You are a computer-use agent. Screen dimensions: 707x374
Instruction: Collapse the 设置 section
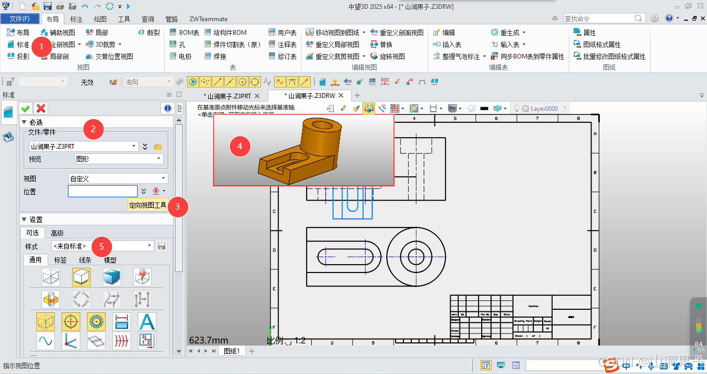tap(24, 220)
